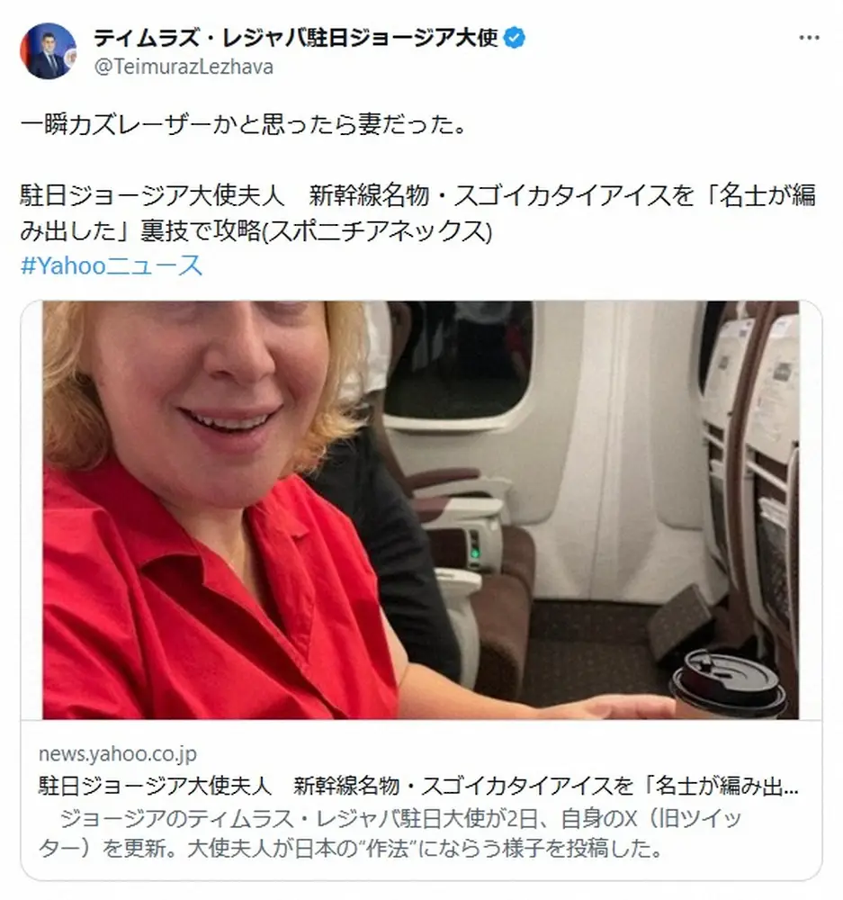
Task: Click the card description starting ジョージアのティムラス
Action: [390, 833]
